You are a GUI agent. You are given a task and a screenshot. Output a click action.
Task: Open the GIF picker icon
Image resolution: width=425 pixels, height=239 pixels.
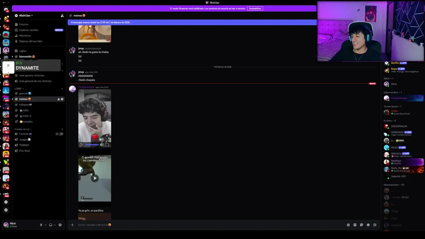pyautogui.click(x=355, y=225)
